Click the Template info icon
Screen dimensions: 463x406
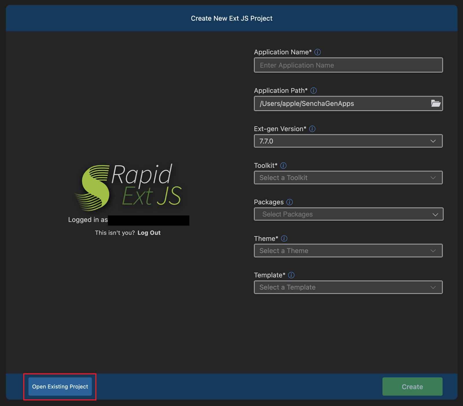(x=291, y=275)
